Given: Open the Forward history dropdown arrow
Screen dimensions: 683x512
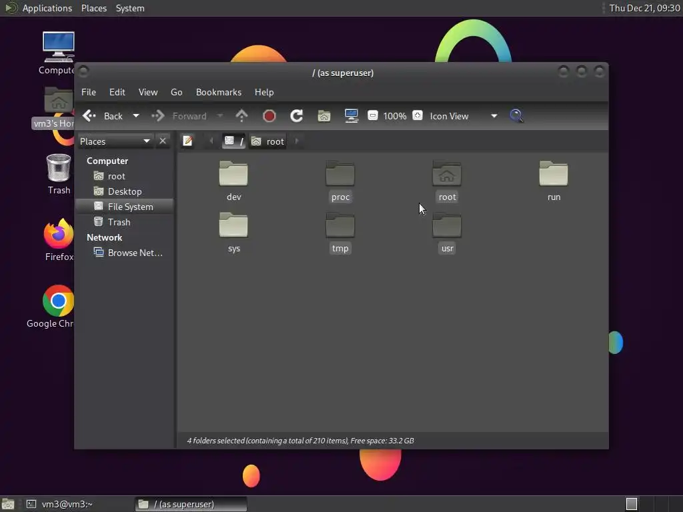Looking at the screenshot, I should [220, 116].
